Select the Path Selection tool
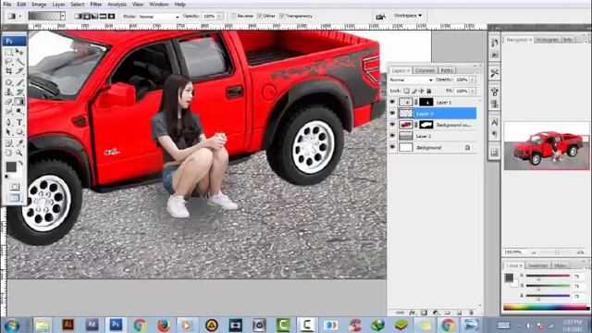This screenshot has height=333, width=592. coord(8,132)
